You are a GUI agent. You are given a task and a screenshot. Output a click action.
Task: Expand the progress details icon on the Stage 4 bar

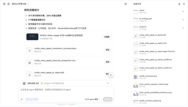tap(108, 83)
